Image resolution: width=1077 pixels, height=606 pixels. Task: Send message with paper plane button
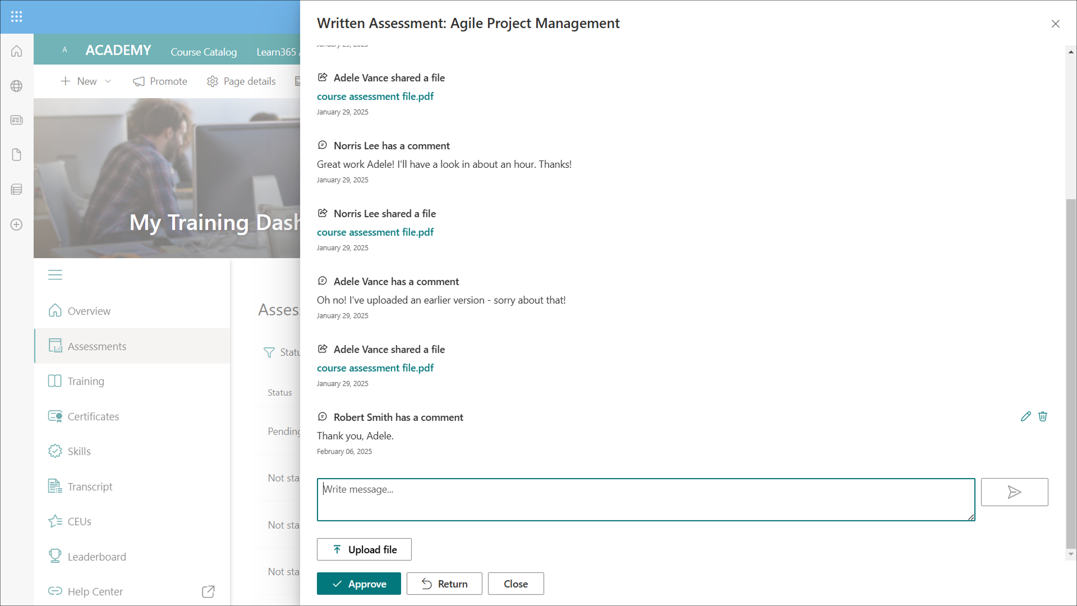pos(1014,492)
